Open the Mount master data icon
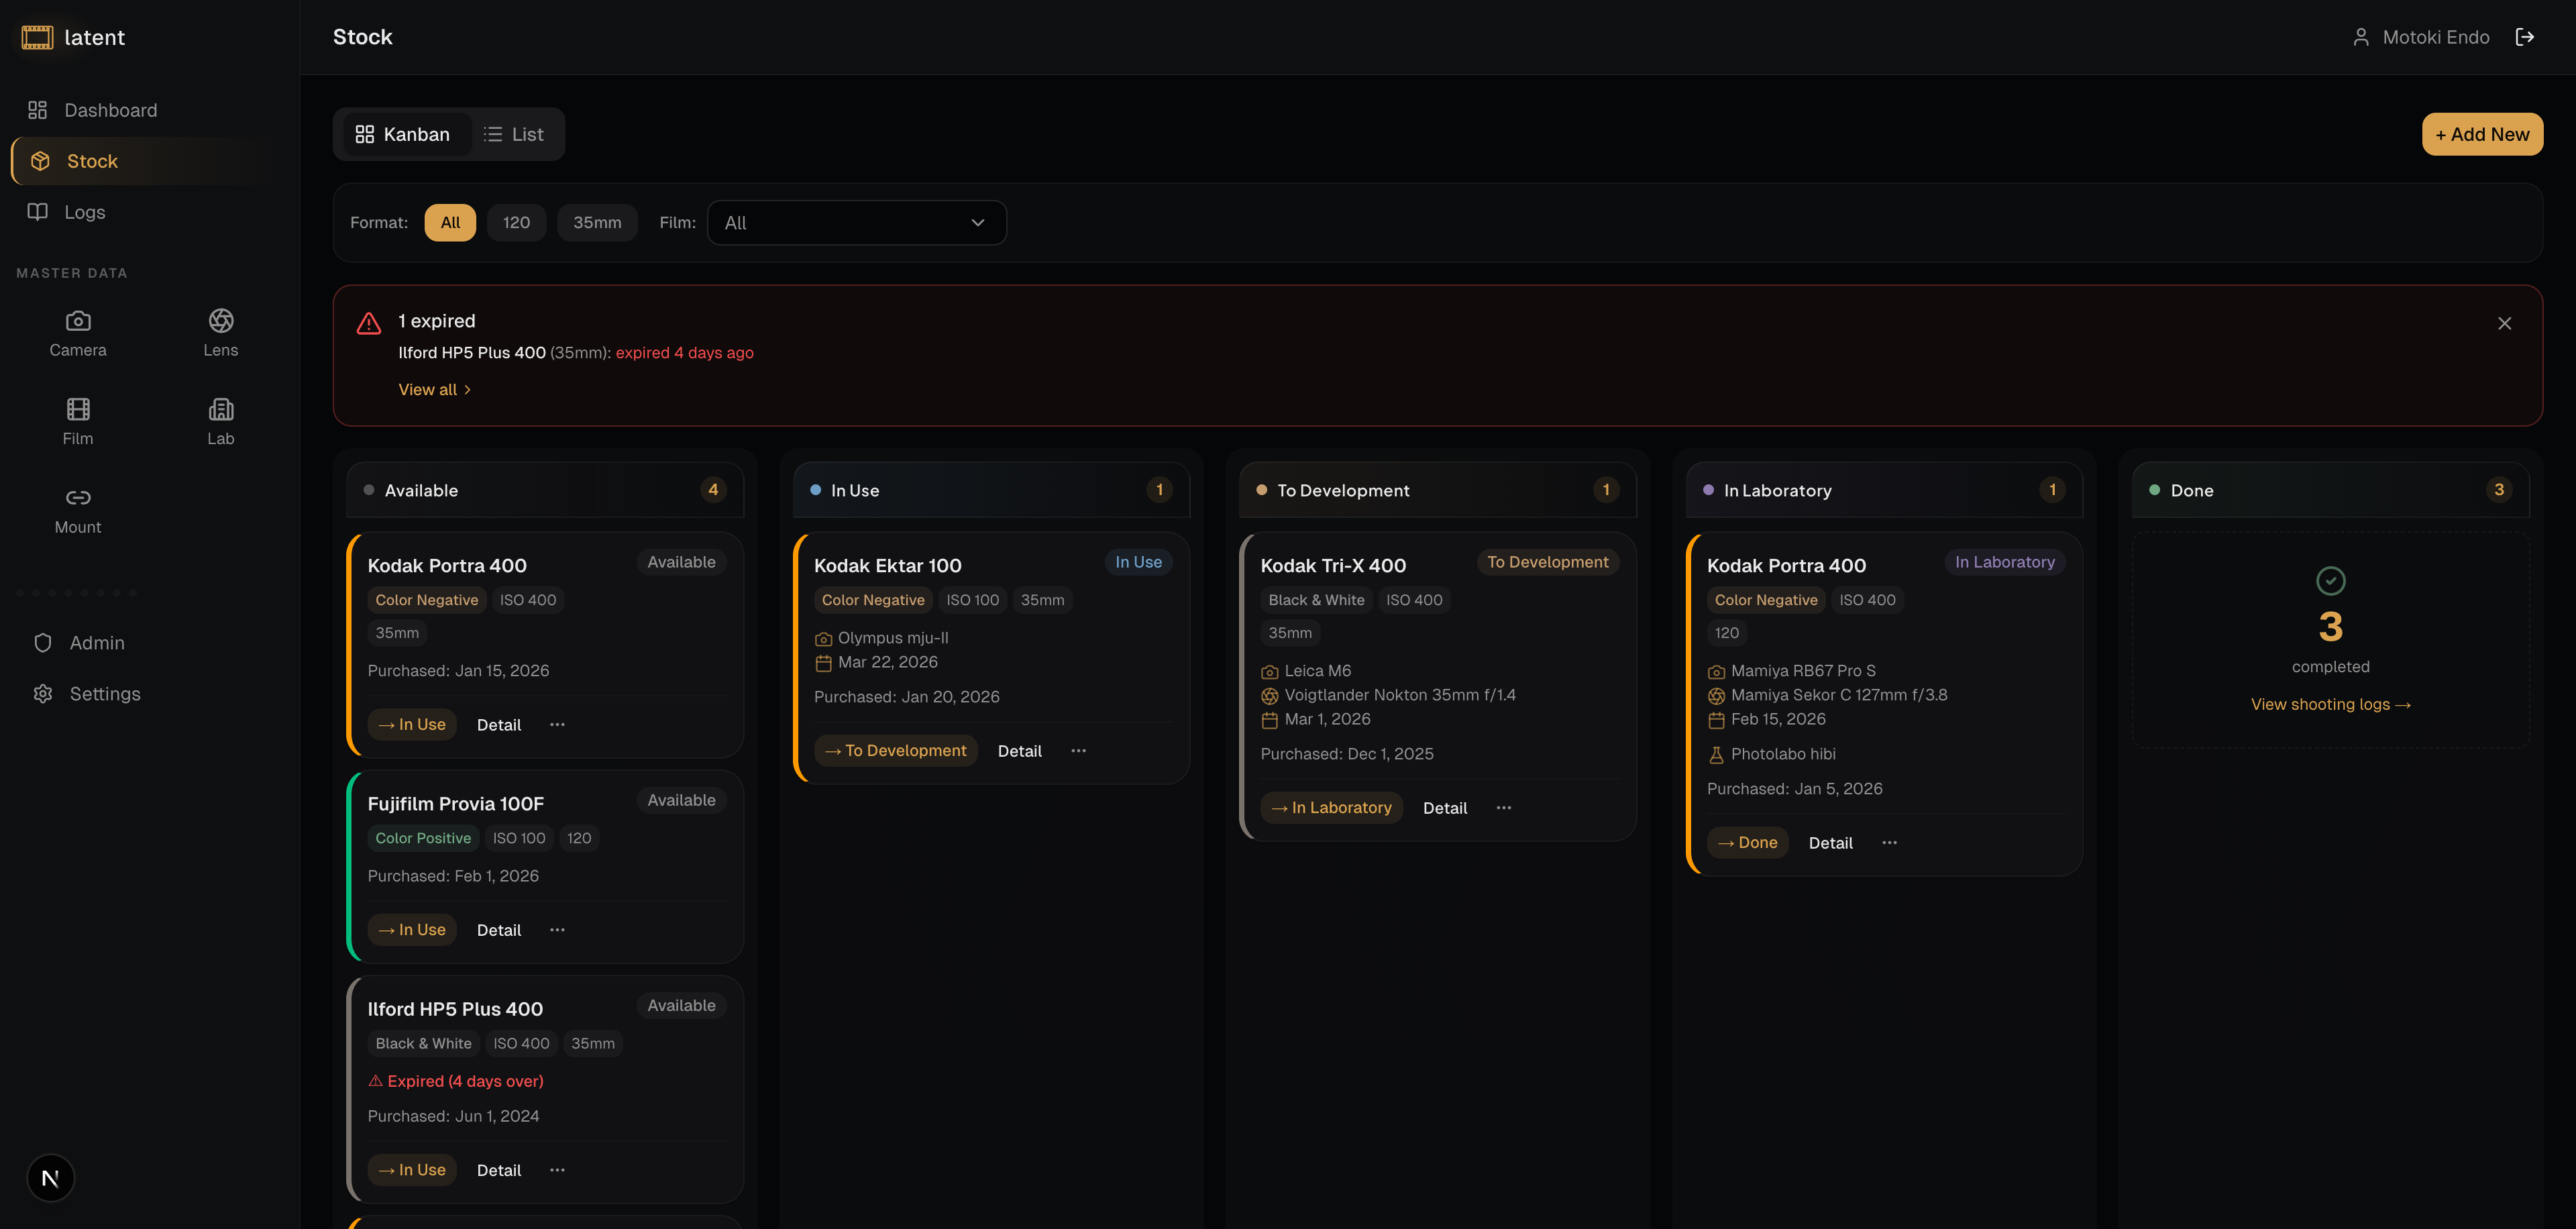The width and height of the screenshot is (2576, 1229). (78, 510)
